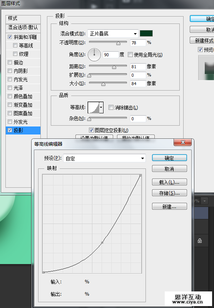Enable the 描边 style checkbox
Image resolution: width=214 pixels, height=308 pixels.
[10, 62]
